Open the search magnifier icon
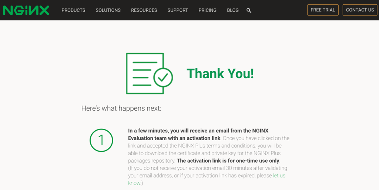This screenshot has width=379, height=190. [x=249, y=10]
